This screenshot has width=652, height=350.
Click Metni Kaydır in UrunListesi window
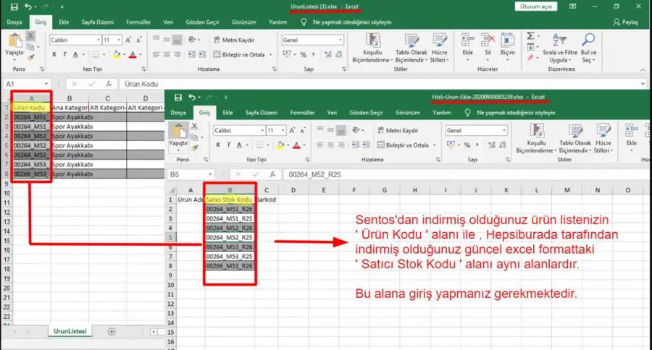click(234, 40)
